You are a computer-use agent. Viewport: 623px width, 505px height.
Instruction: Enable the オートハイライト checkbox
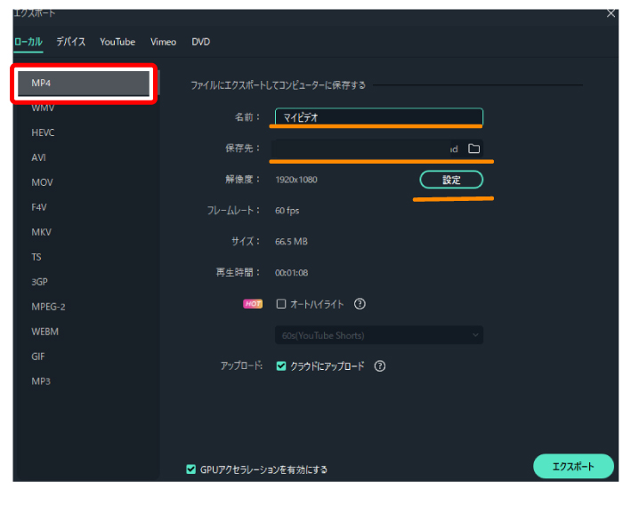pos(281,304)
